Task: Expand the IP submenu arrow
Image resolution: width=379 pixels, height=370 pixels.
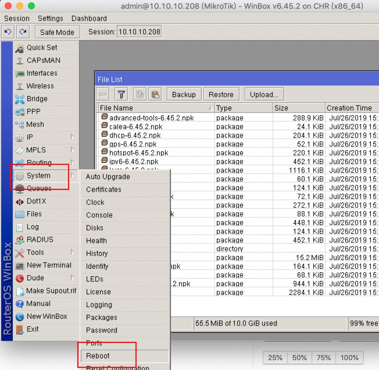Action: (x=72, y=137)
